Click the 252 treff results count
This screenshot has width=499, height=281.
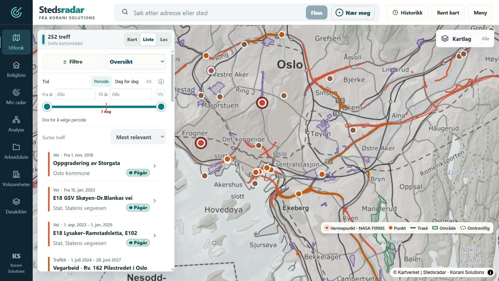59,37
